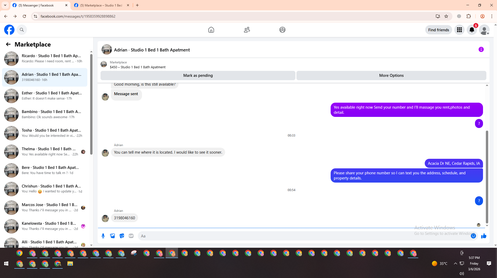The image size is (497, 278).
Task: Click the Acacia Dr NE address message
Action: [x=454, y=163]
